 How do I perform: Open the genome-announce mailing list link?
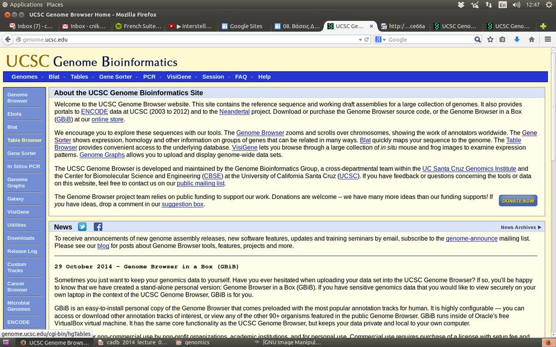(x=472, y=239)
